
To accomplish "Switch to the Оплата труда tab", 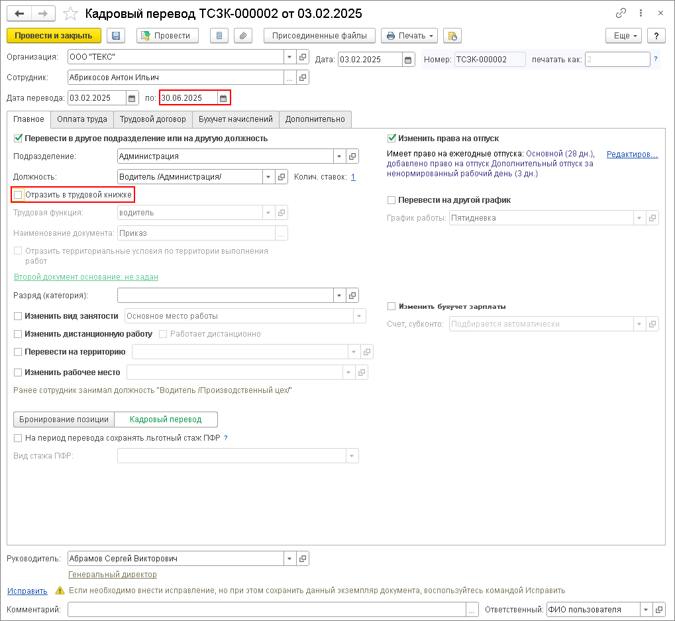I will pyautogui.click(x=82, y=119).
